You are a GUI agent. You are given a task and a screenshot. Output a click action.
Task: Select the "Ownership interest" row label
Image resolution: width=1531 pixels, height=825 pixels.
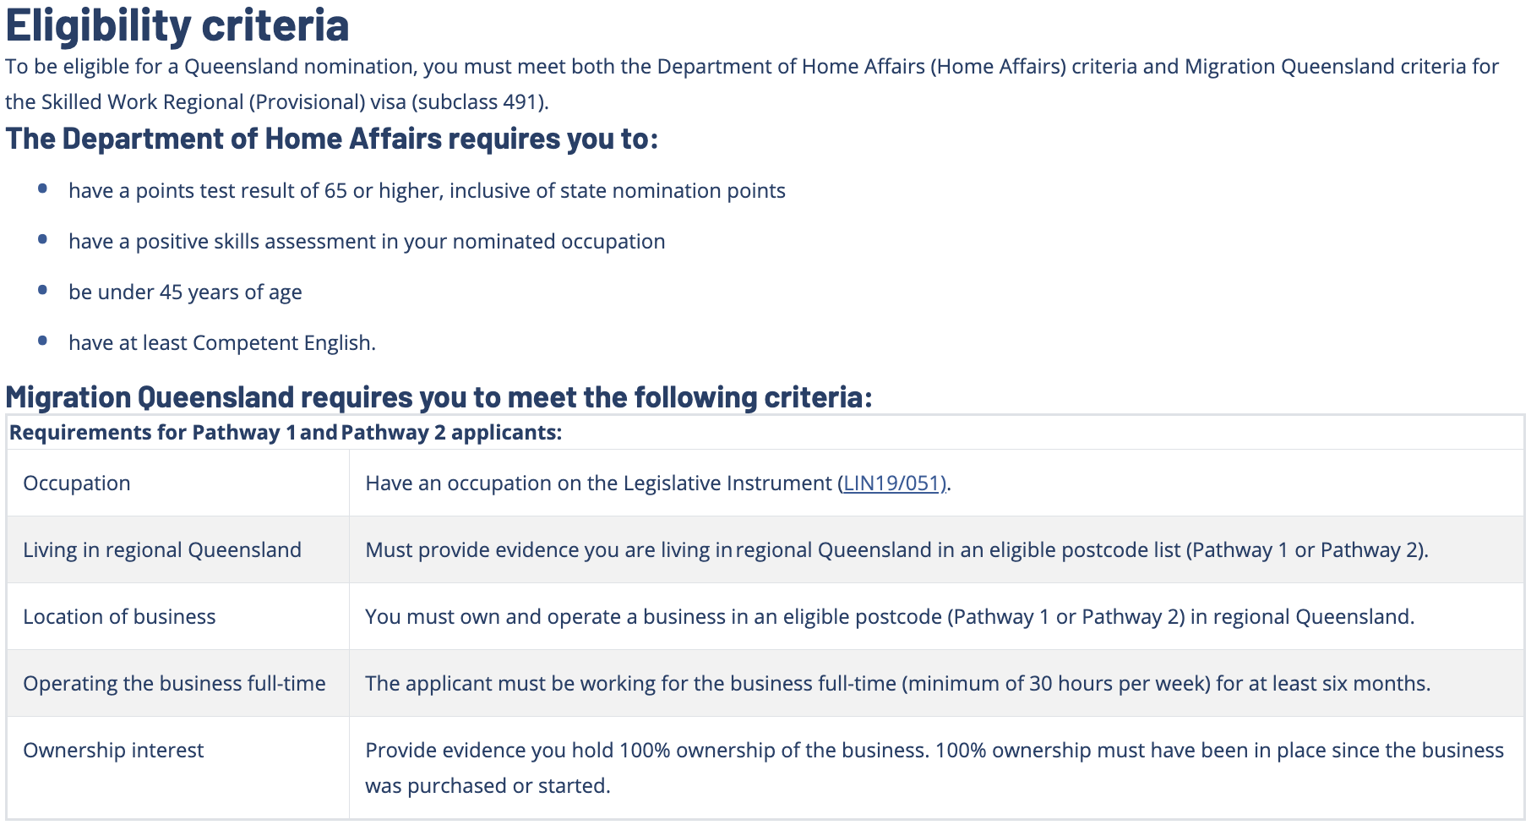tap(113, 751)
